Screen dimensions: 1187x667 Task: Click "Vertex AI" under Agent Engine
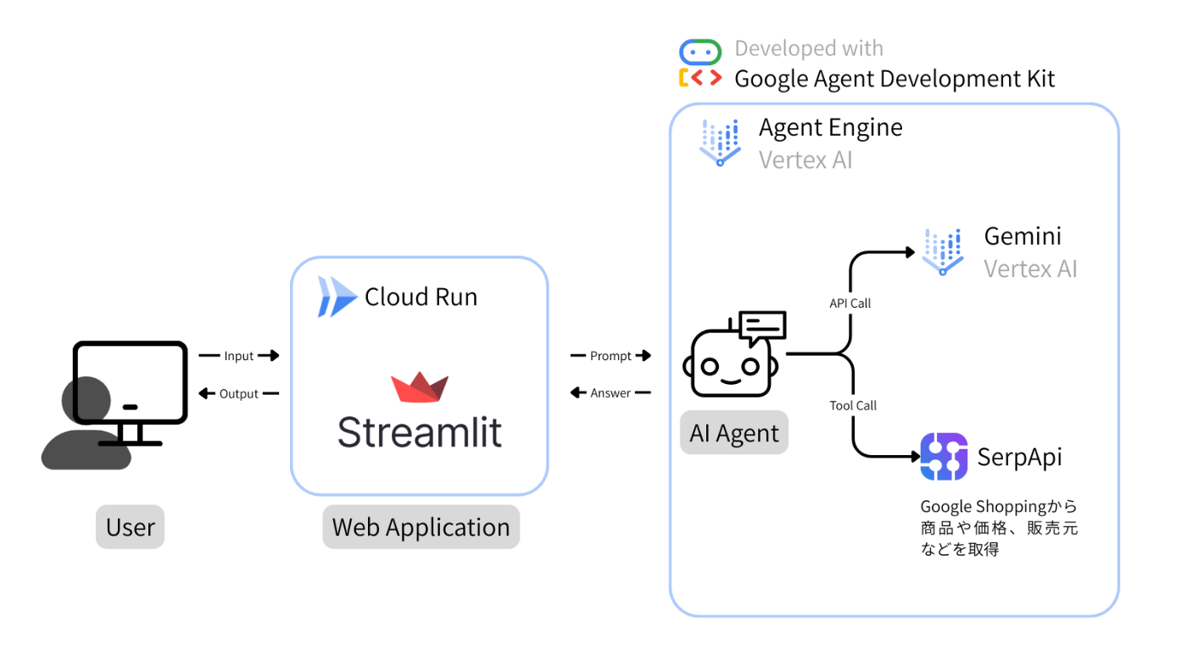click(x=805, y=159)
